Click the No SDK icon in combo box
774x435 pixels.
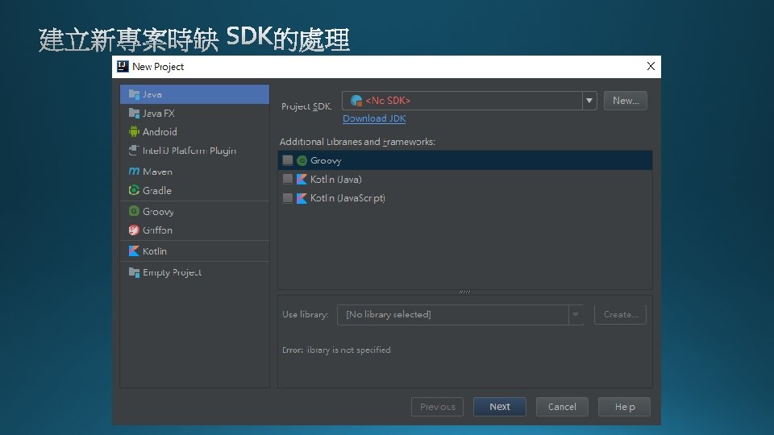(356, 101)
